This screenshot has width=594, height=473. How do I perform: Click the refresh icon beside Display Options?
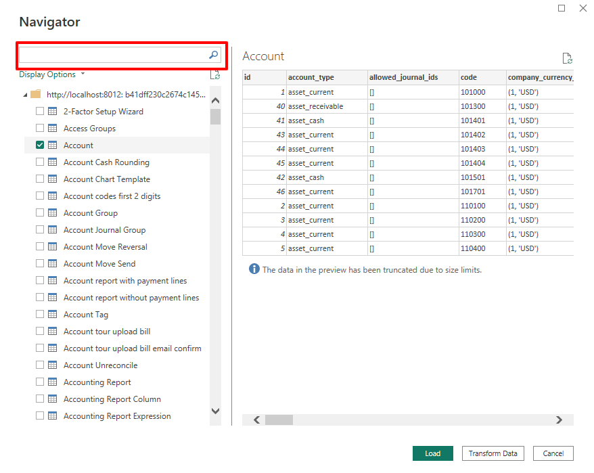point(215,75)
